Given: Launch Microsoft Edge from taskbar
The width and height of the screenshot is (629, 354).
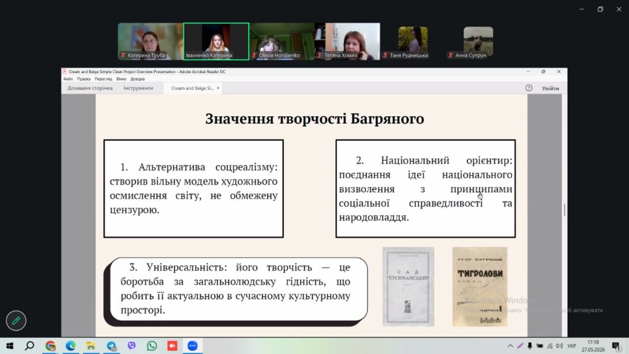Looking at the screenshot, I should coord(71,345).
